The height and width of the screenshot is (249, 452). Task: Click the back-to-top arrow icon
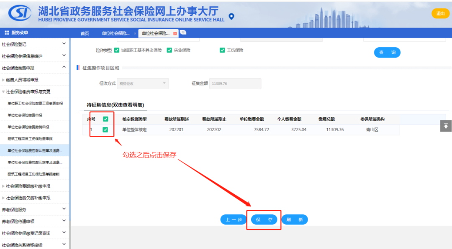(446, 126)
